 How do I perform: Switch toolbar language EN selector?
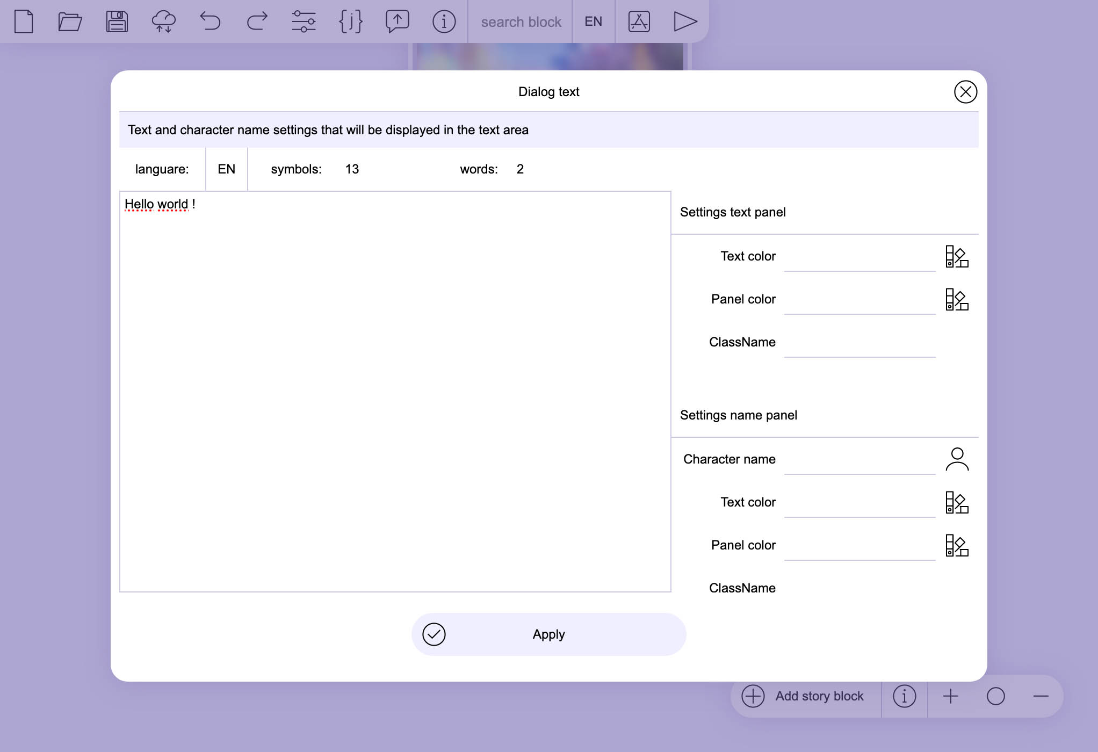(593, 21)
